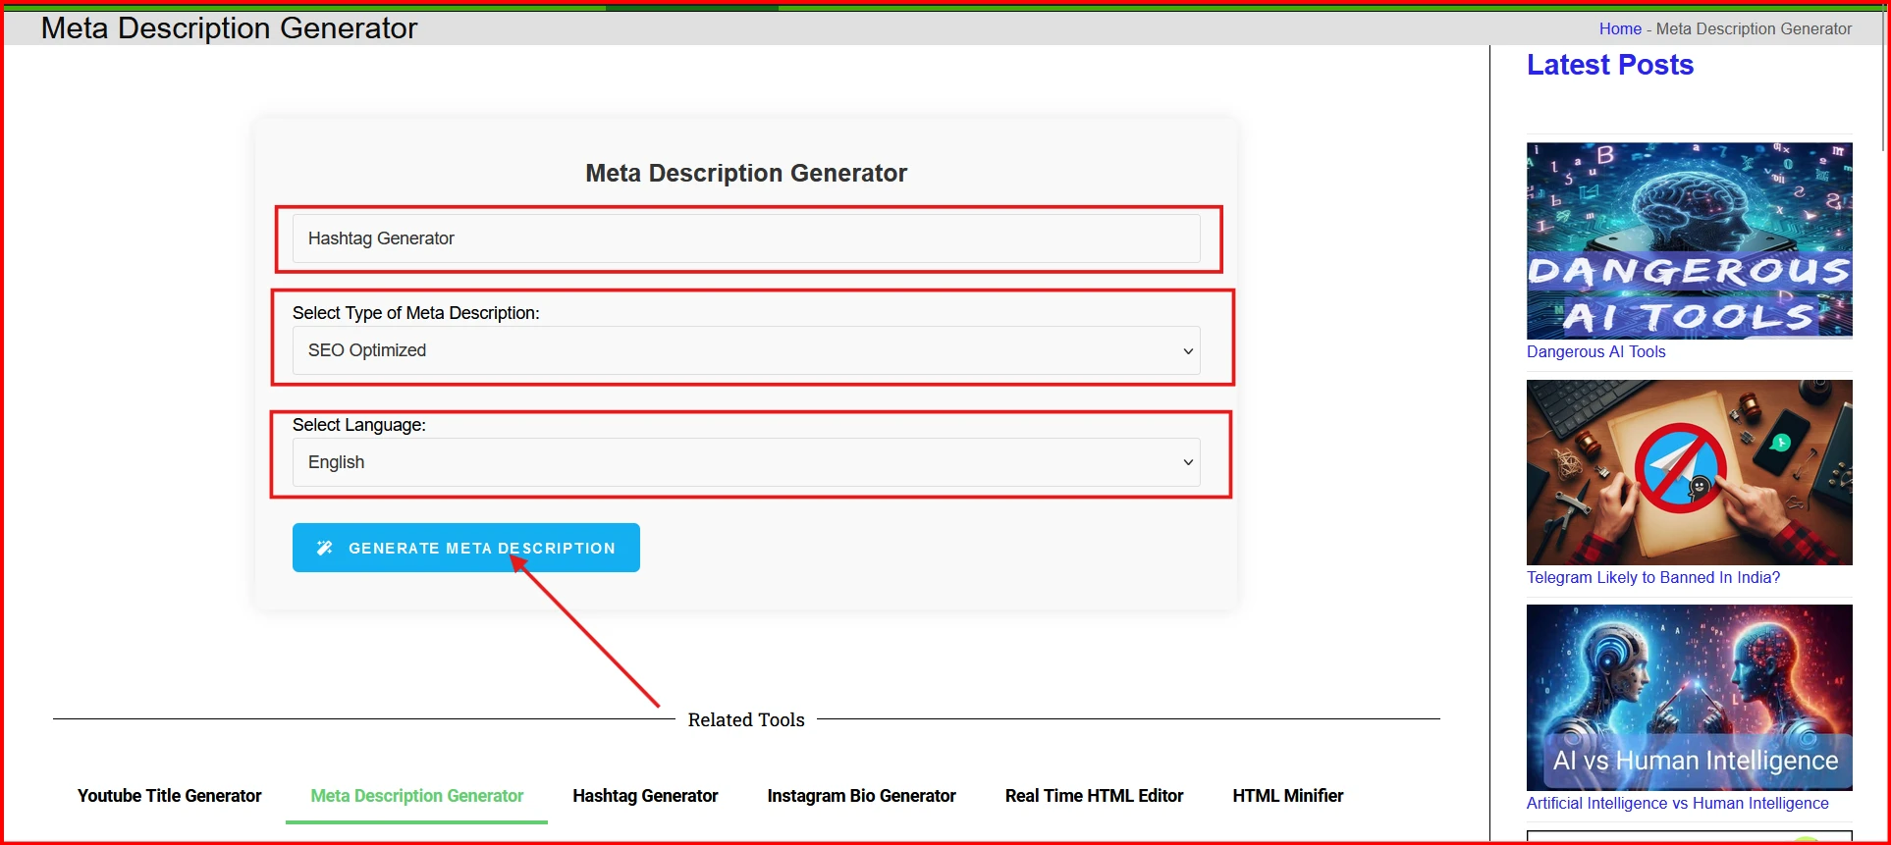Viewport: 1891px width, 845px height.
Task: Open Artificial Intelligence vs Human Intelligence link
Action: coord(1677,804)
